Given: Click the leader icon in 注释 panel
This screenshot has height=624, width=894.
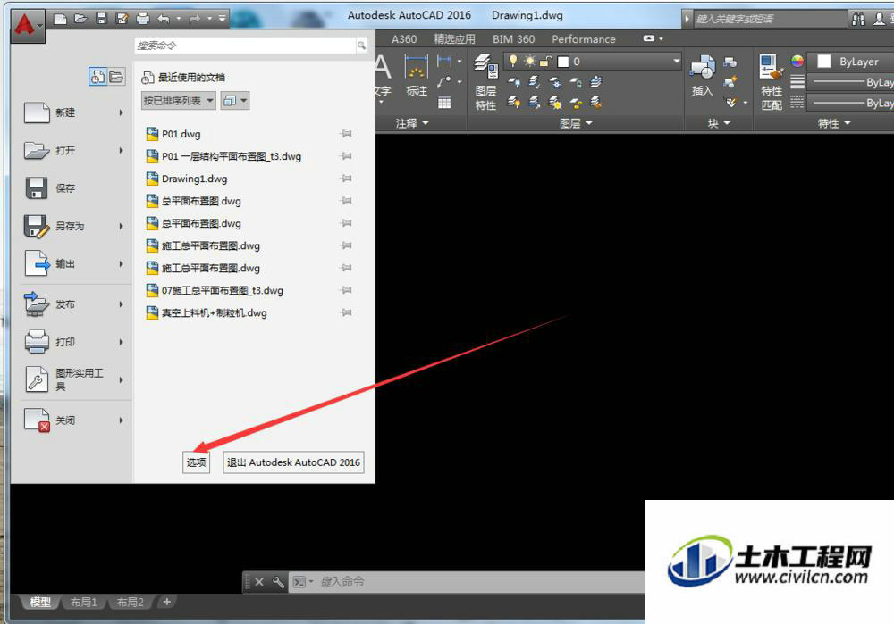Looking at the screenshot, I should (x=444, y=82).
